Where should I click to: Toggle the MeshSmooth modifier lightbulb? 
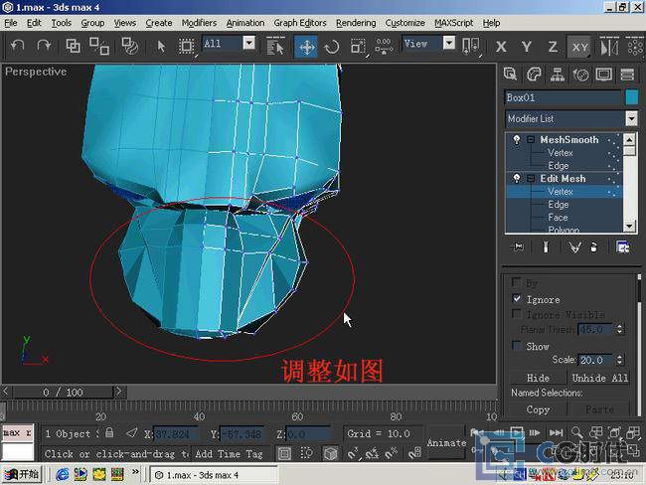[x=516, y=140]
